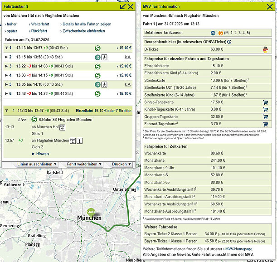
Task: Click Bayern-Ticket 2.Klasse 1 Person row
Action: pos(207,234)
